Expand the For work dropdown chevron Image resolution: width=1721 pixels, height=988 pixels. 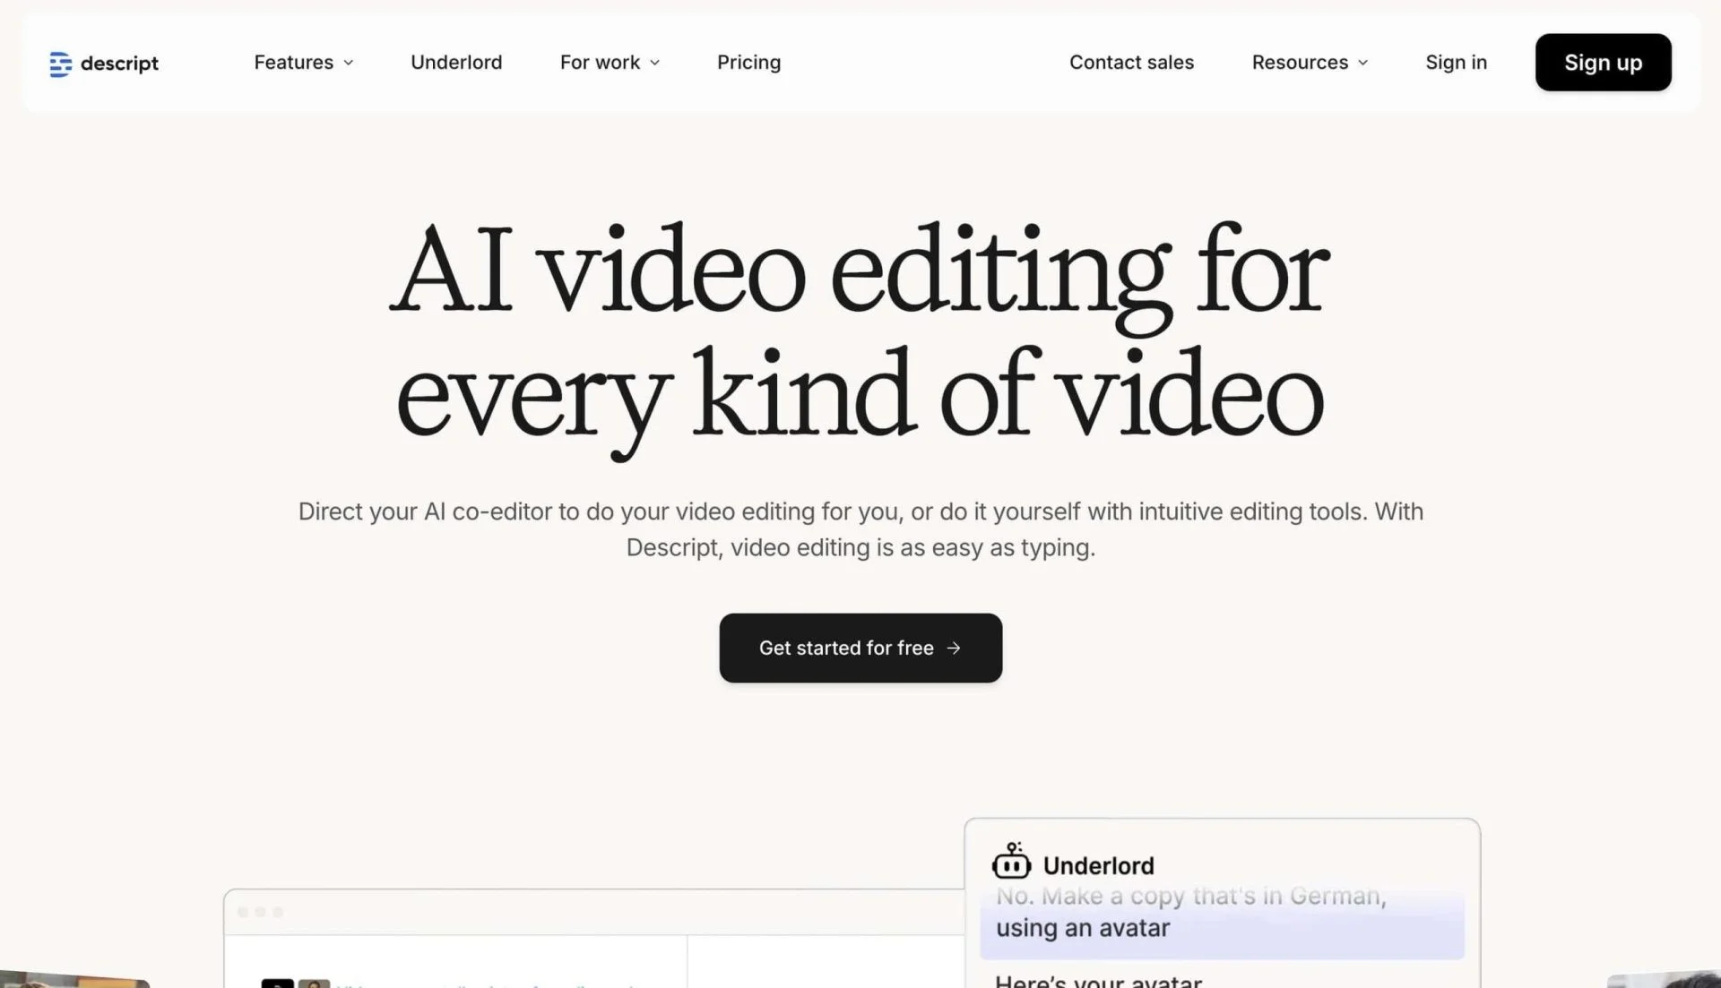(655, 63)
